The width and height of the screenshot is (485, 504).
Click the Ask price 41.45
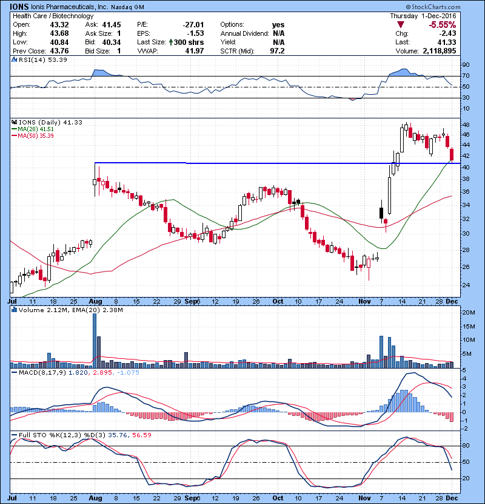(112, 25)
